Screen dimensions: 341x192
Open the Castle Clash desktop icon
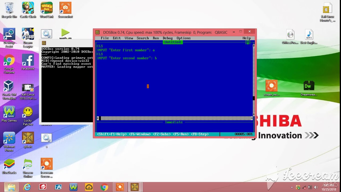pyautogui.click(x=28, y=10)
